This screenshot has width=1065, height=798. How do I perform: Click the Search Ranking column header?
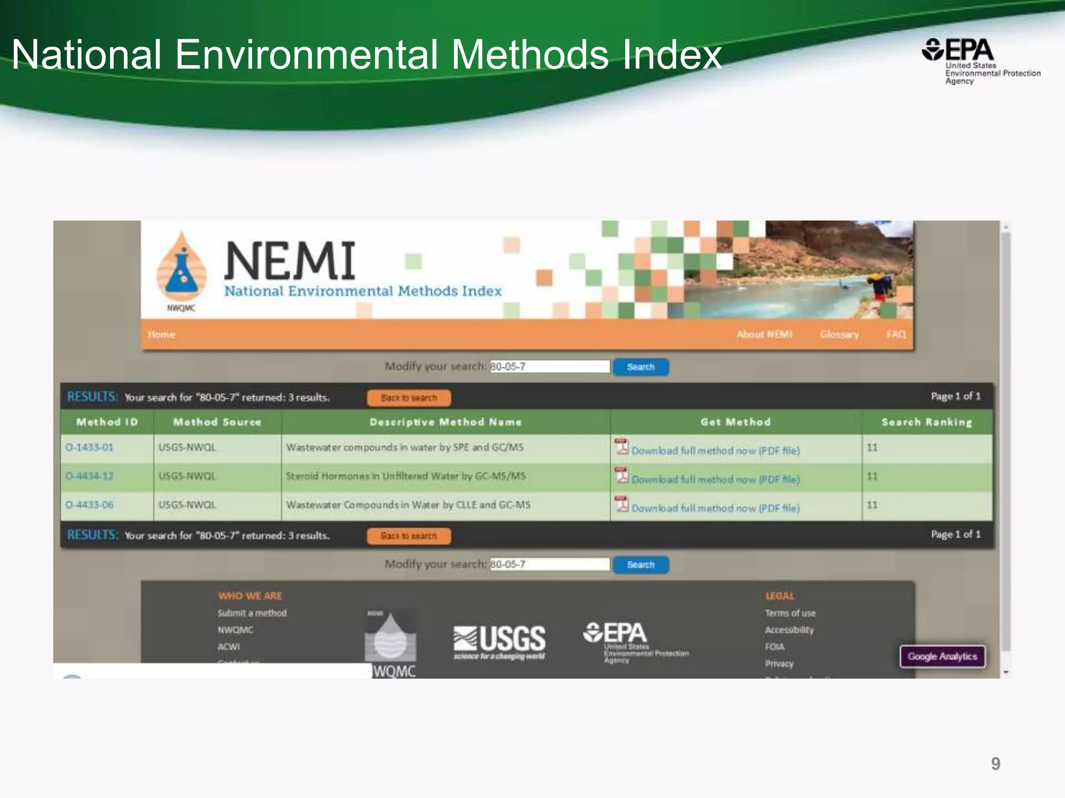pos(927,422)
